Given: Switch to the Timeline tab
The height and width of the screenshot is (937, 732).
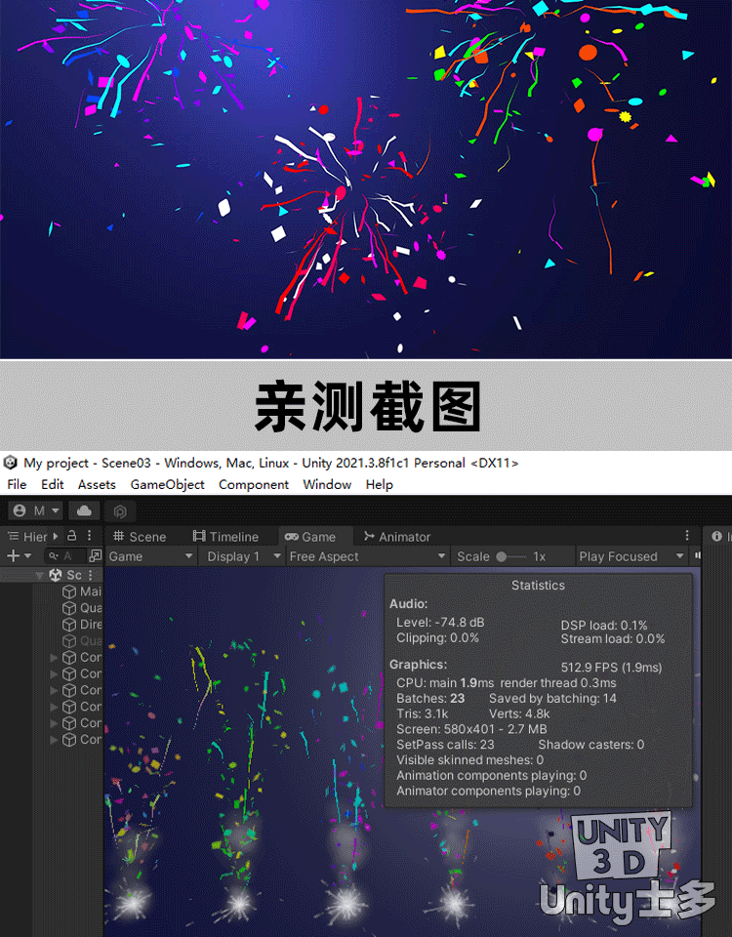Looking at the screenshot, I should (x=225, y=537).
